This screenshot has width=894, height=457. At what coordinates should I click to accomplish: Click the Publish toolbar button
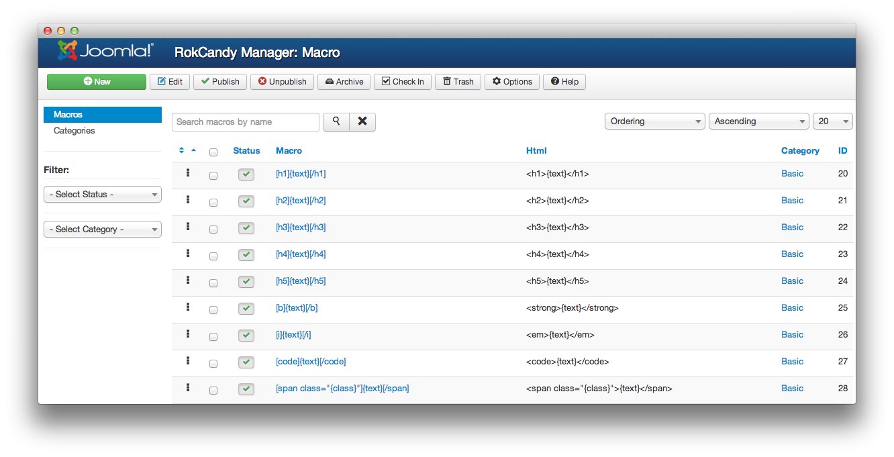click(x=220, y=82)
